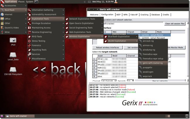Viewport: 190px width, 119px height.
Task: Click the aircrack-ng entry icon
Action: click(x=141, y=41)
